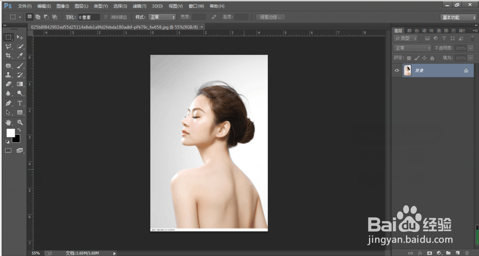Open the 样式 style dropdown
The width and height of the screenshot is (479, 256).
(162, 17)
